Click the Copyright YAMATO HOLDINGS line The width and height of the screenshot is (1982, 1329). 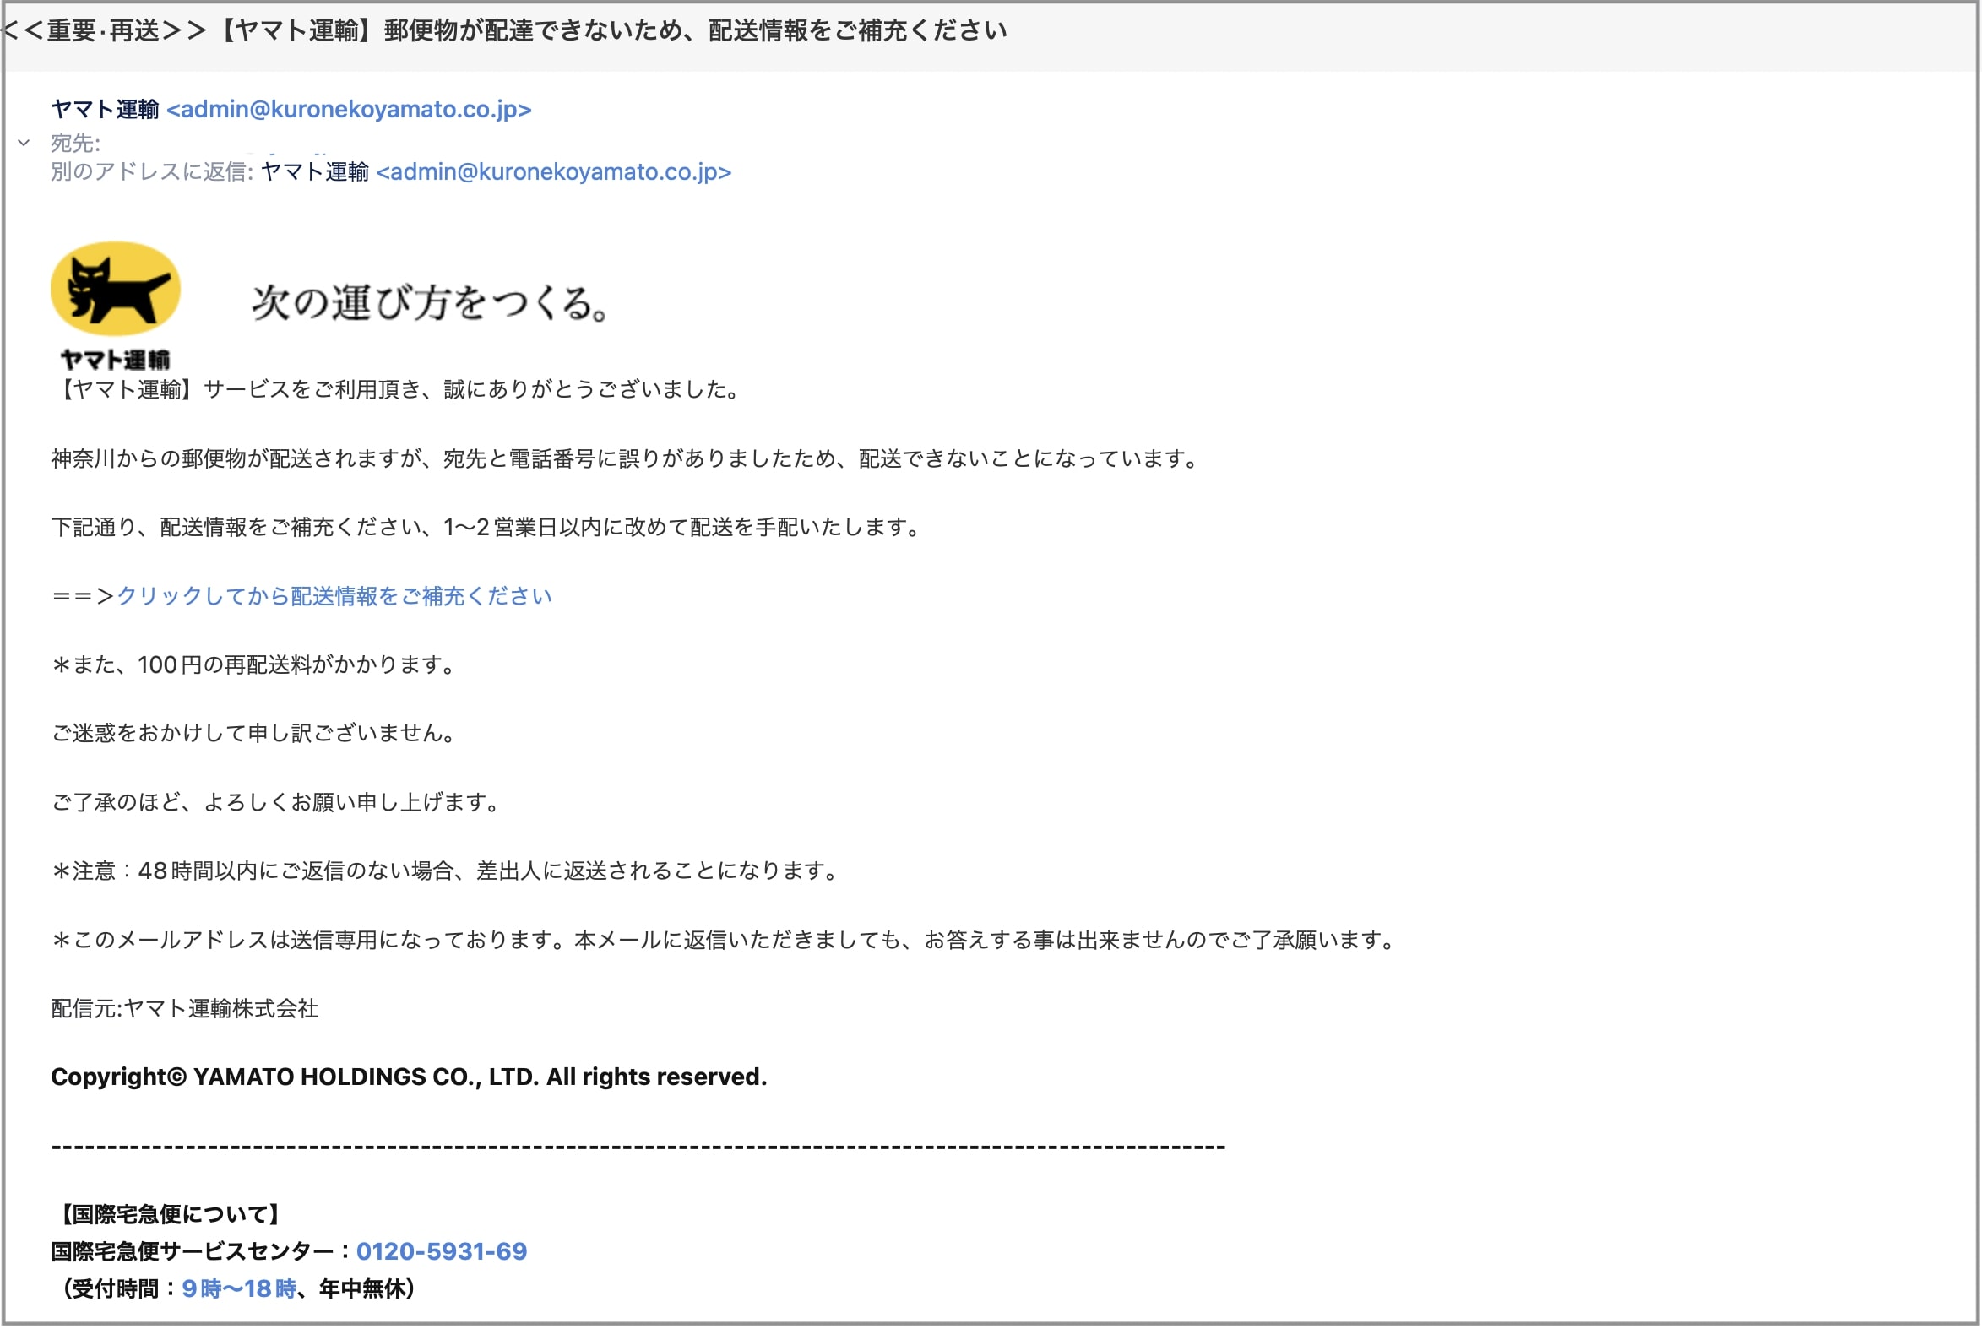pyautogui.click(x=409, y=1077)
